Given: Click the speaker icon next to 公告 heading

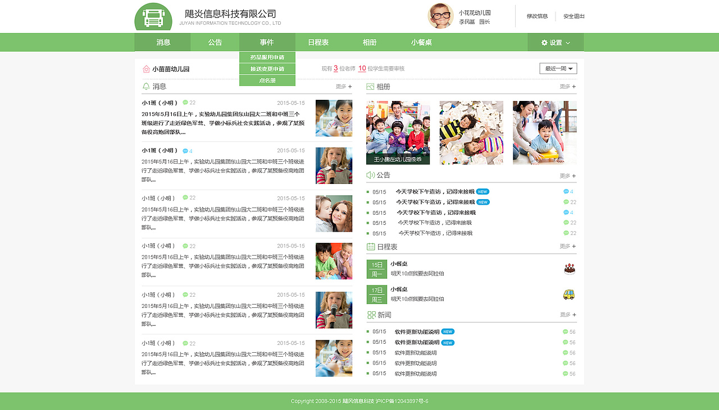Looking at the screenshot, I should pyautogui.click(x=370, y=175).
